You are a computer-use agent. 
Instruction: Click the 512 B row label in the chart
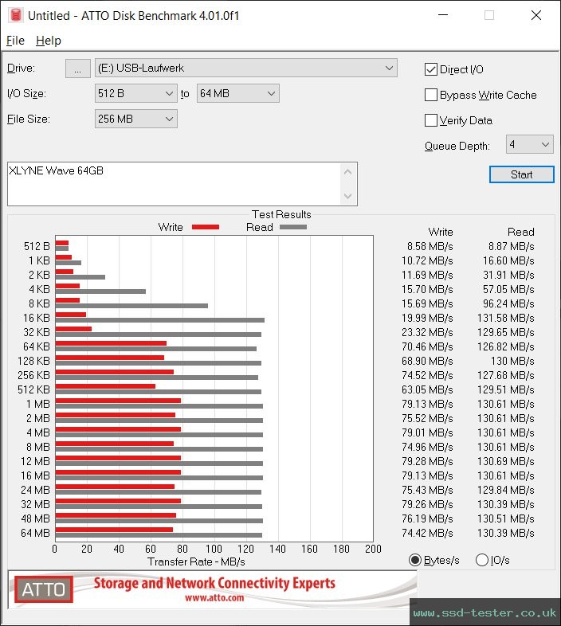tap(37, 246)
